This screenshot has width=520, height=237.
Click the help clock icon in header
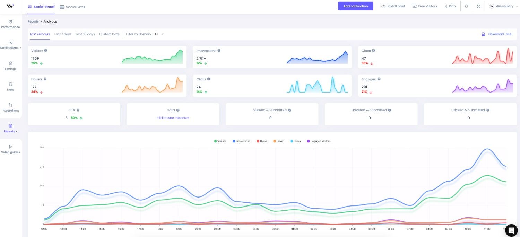[x=478, y=6]
